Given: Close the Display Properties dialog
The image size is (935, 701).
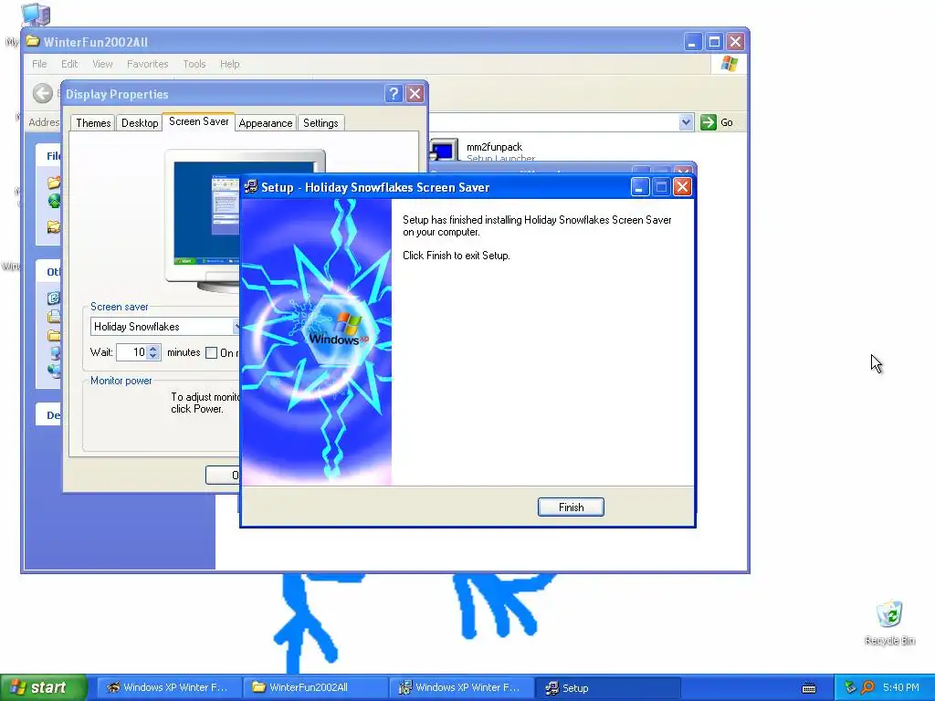Looking at the screenshot, I should [415, 94].
